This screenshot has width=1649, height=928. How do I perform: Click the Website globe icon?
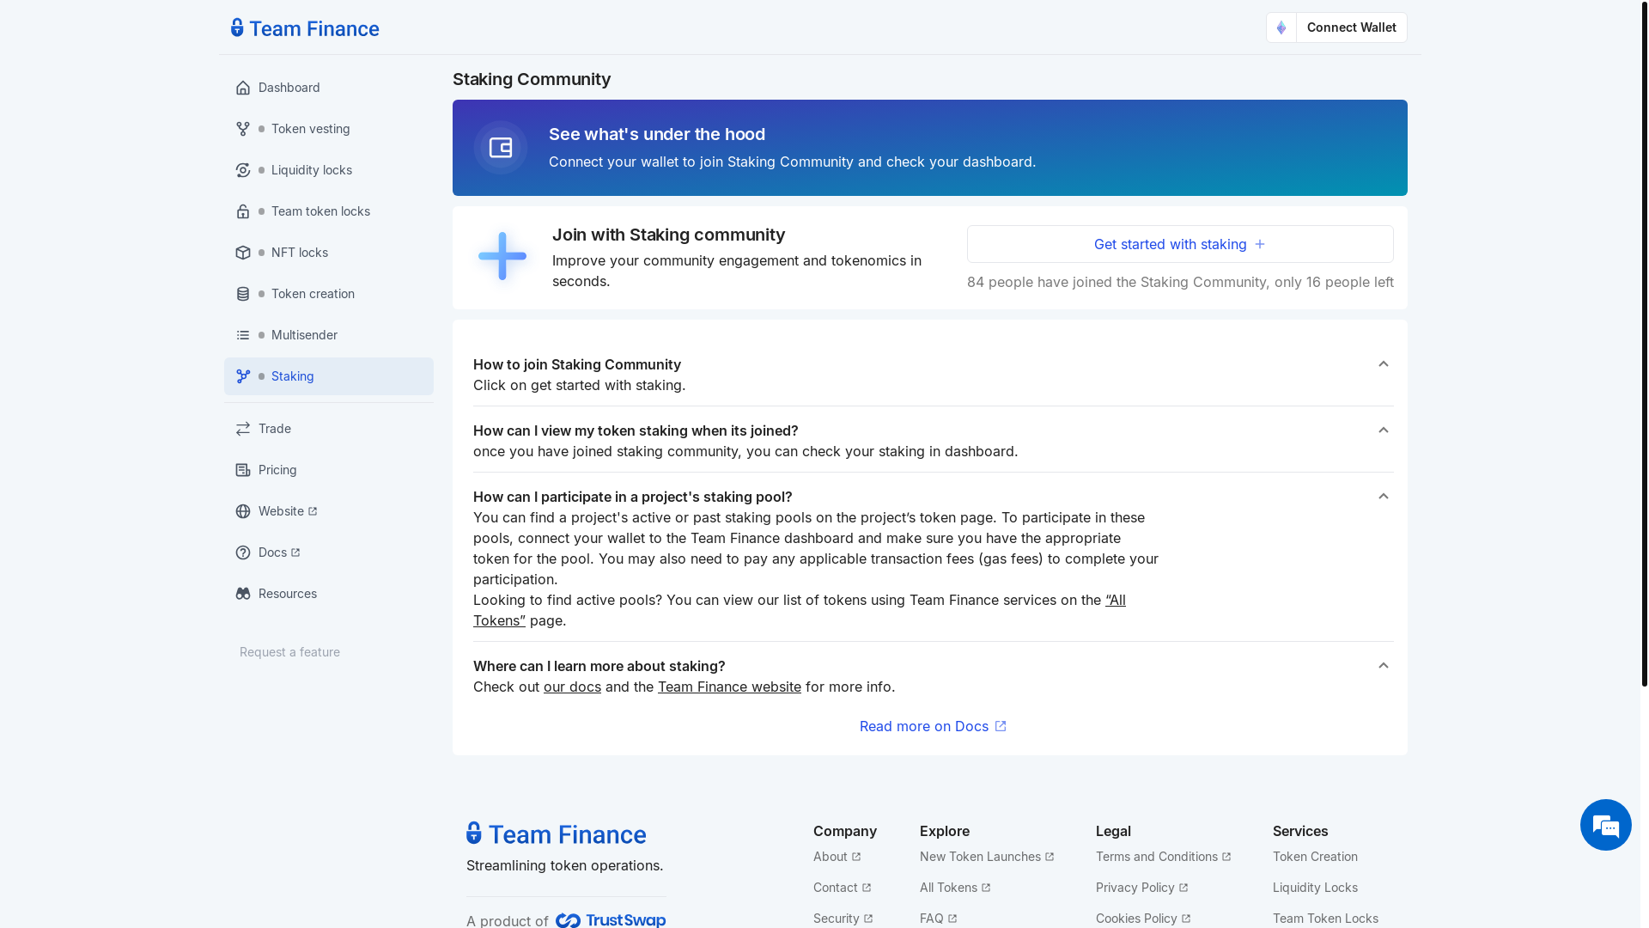click(x=243, y=511)
